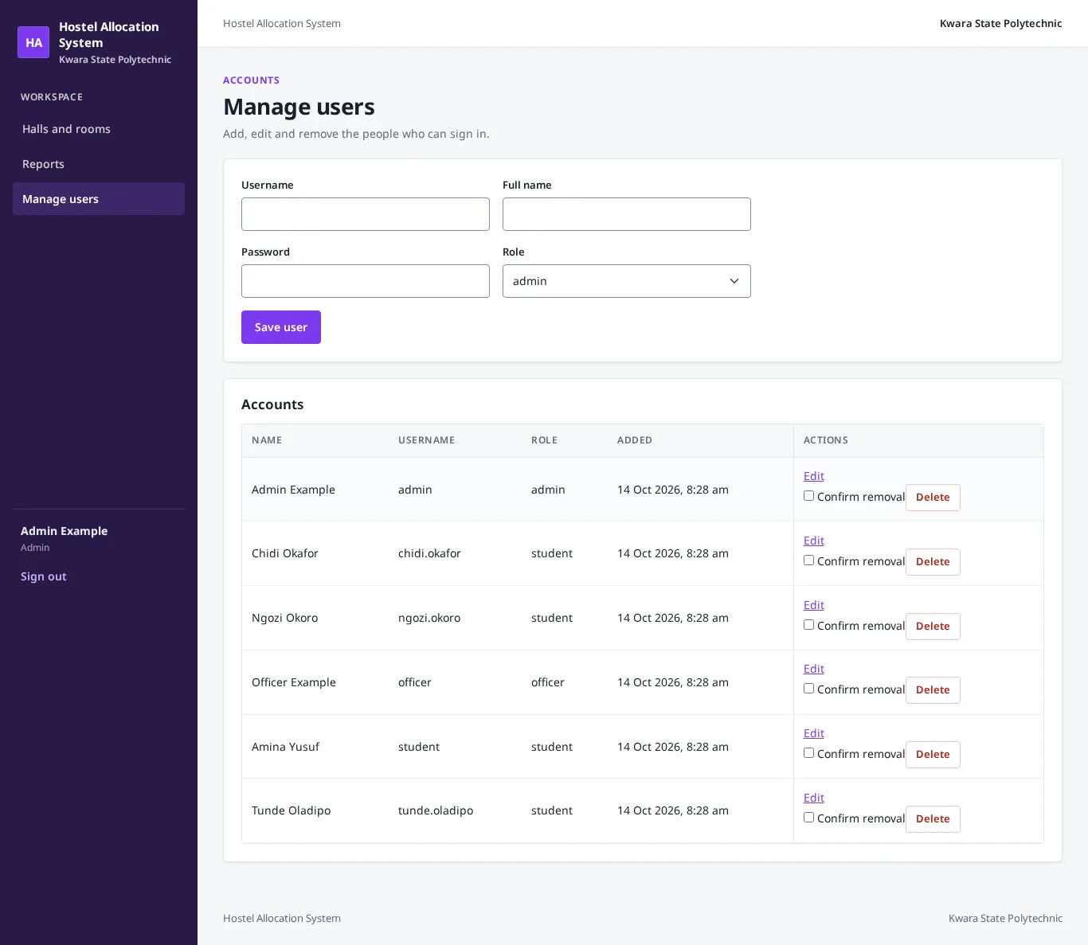The image size is (1088, 945).
Task: Delete the Amina Yusuf account
Action: [933, 755]
